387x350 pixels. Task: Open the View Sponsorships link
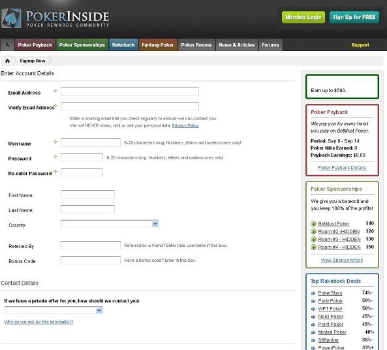click(342, 260)
